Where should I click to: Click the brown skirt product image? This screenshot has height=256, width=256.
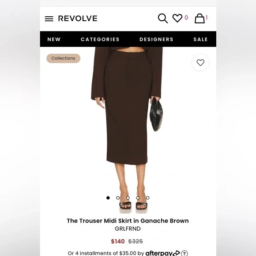click(x=128, y=130)
